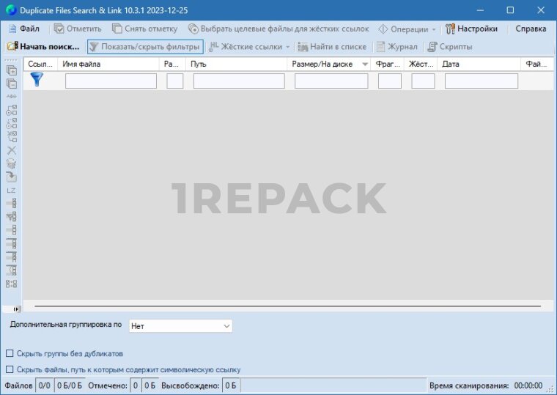Toggle hide files with symbolic link path

10,369
